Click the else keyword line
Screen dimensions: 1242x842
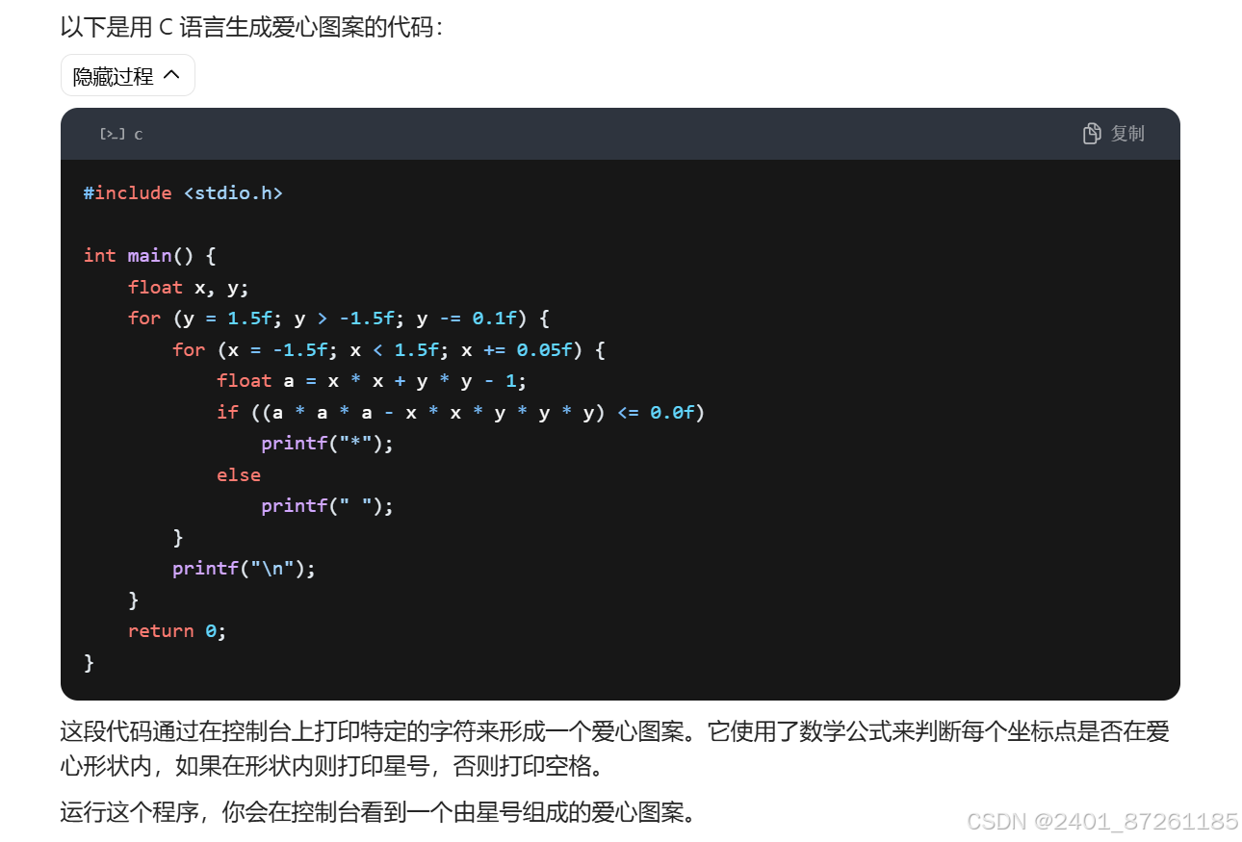239,474
